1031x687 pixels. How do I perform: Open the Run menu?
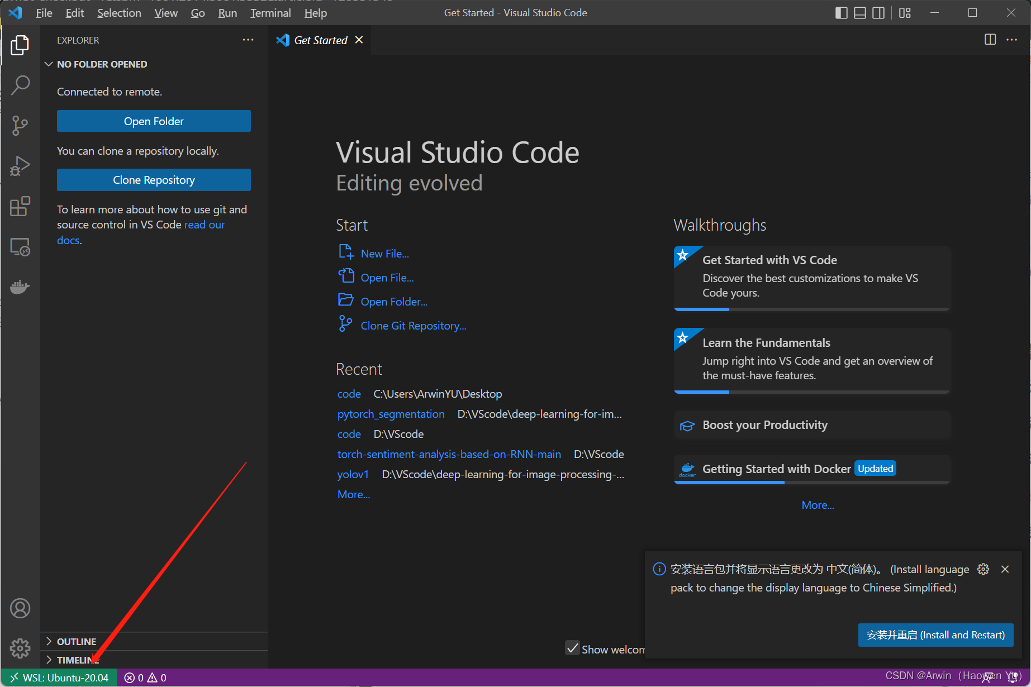tap(227, 13)
